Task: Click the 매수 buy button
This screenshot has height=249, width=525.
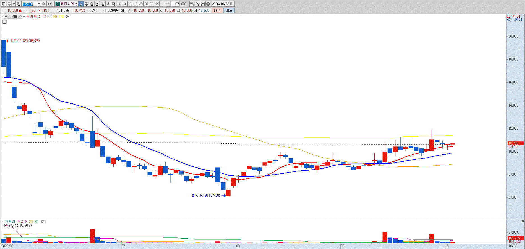Action: pyautogui.click(x=217, y=10)
